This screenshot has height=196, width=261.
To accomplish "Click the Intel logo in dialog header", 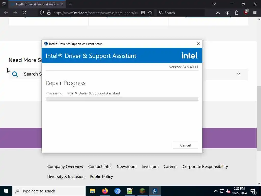I will tap(190, 55).
